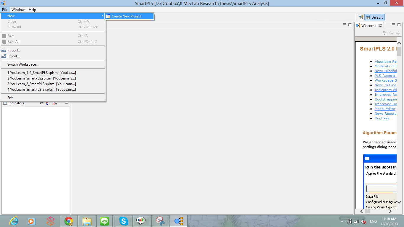Click the Welcome view home icon
The image size is (404, 227).
[x=384, y=33]
